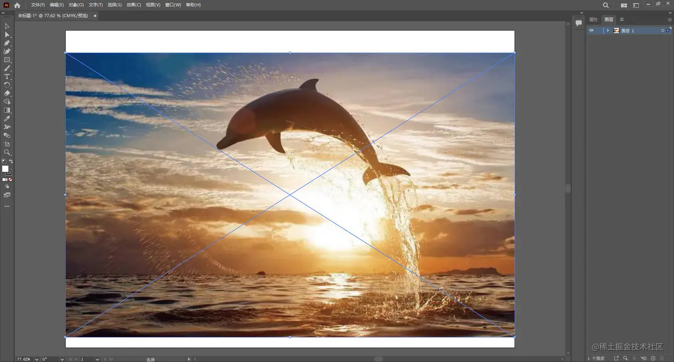Open the search magnifier in top bar
Viewport: 674px width, 362px height.
point(606,5)
